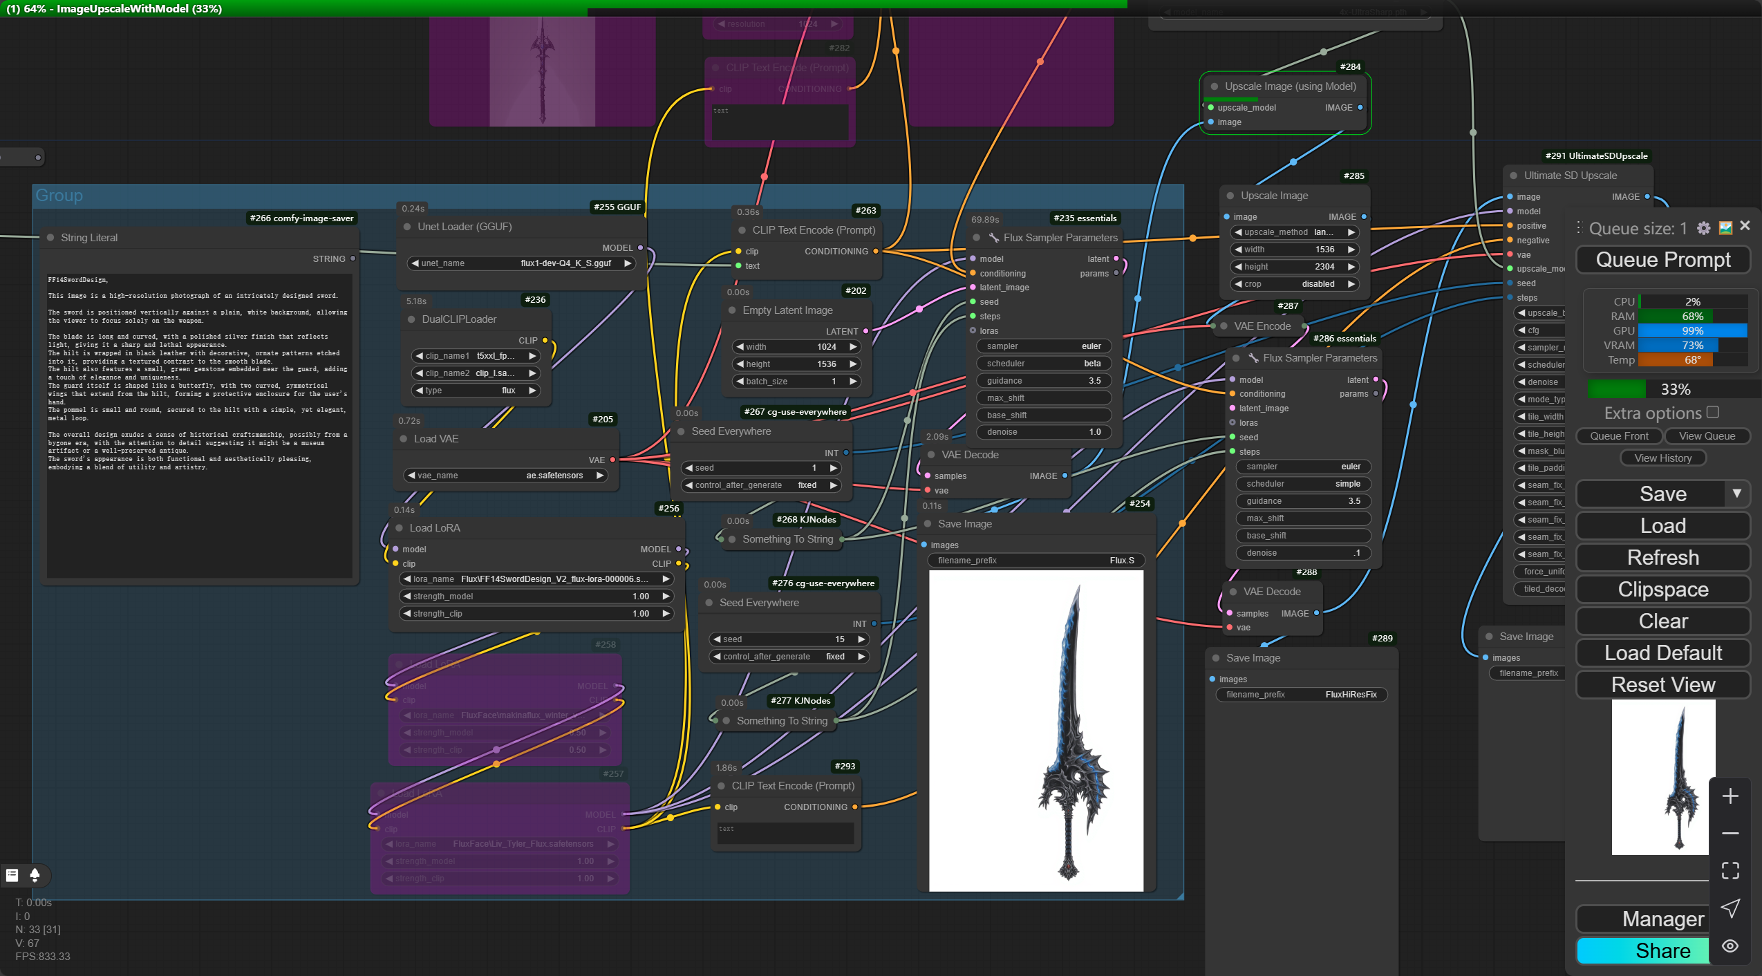Click the paper plane select mode icon
The image size is (1762, 976).
click(1730, 908)
